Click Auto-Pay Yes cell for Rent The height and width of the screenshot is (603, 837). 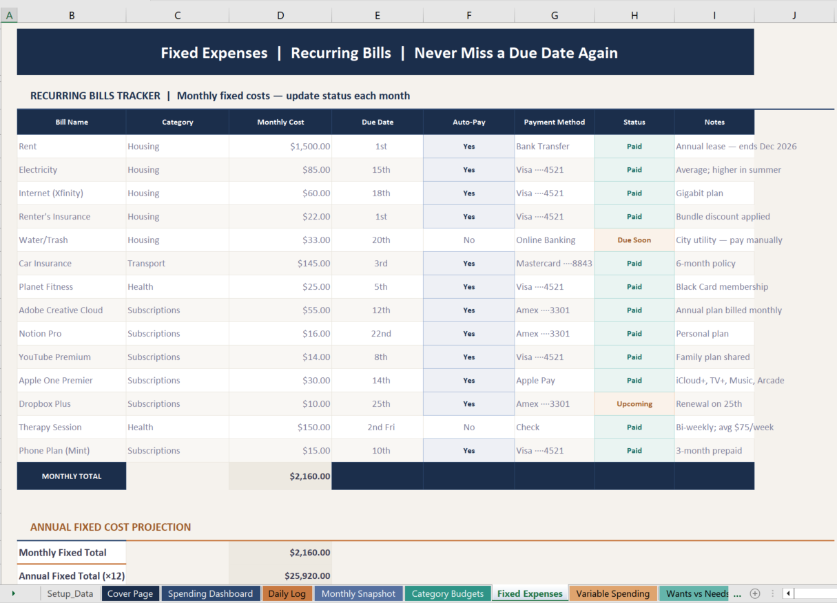(469, 147)
